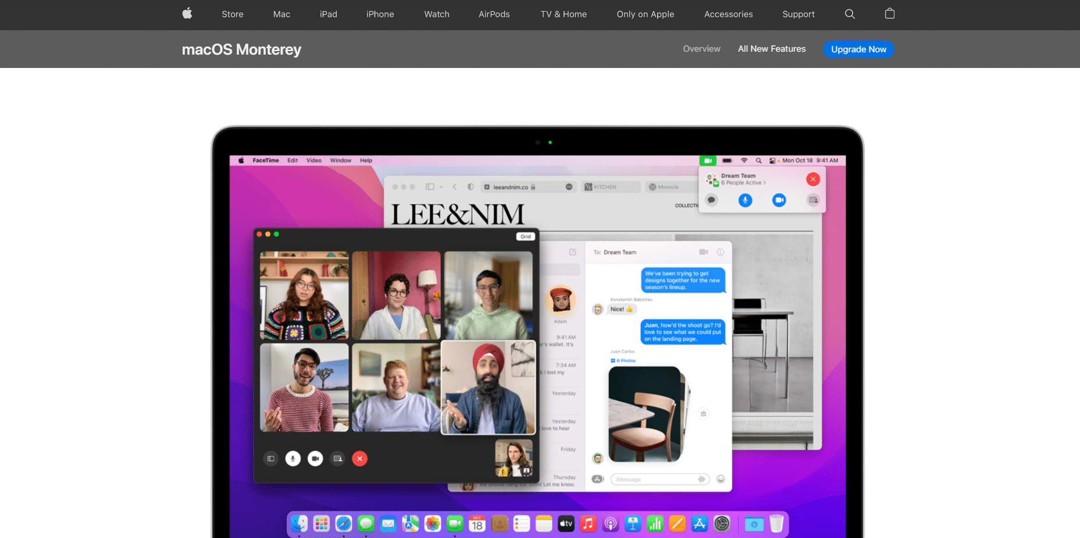Viewport: 1080px width, 538px height.
Task: Expand the 6 People Active chevron
Action: pos(764,182)
